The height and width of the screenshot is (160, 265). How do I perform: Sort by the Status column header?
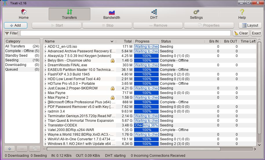coord(182,41)
